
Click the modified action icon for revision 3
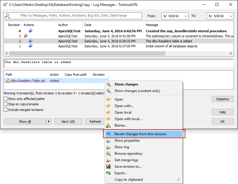click(26, 36)
